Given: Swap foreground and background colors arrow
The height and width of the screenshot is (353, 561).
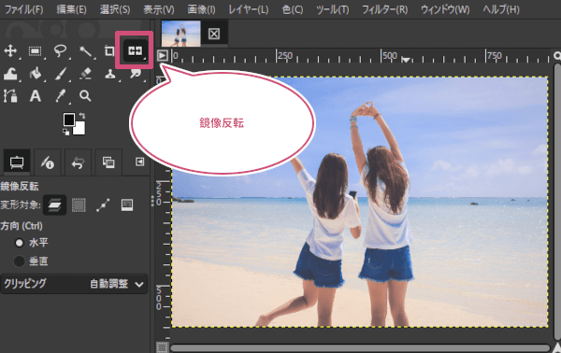Looking at the screenshot, I should 82,116.
